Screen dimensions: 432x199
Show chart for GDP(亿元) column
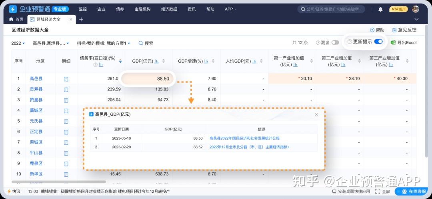tap(156, 61)
